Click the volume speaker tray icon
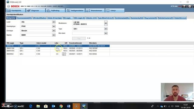 coord(172,106)
